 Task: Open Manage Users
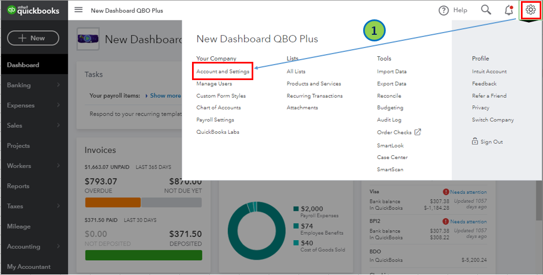click(214, 83)
